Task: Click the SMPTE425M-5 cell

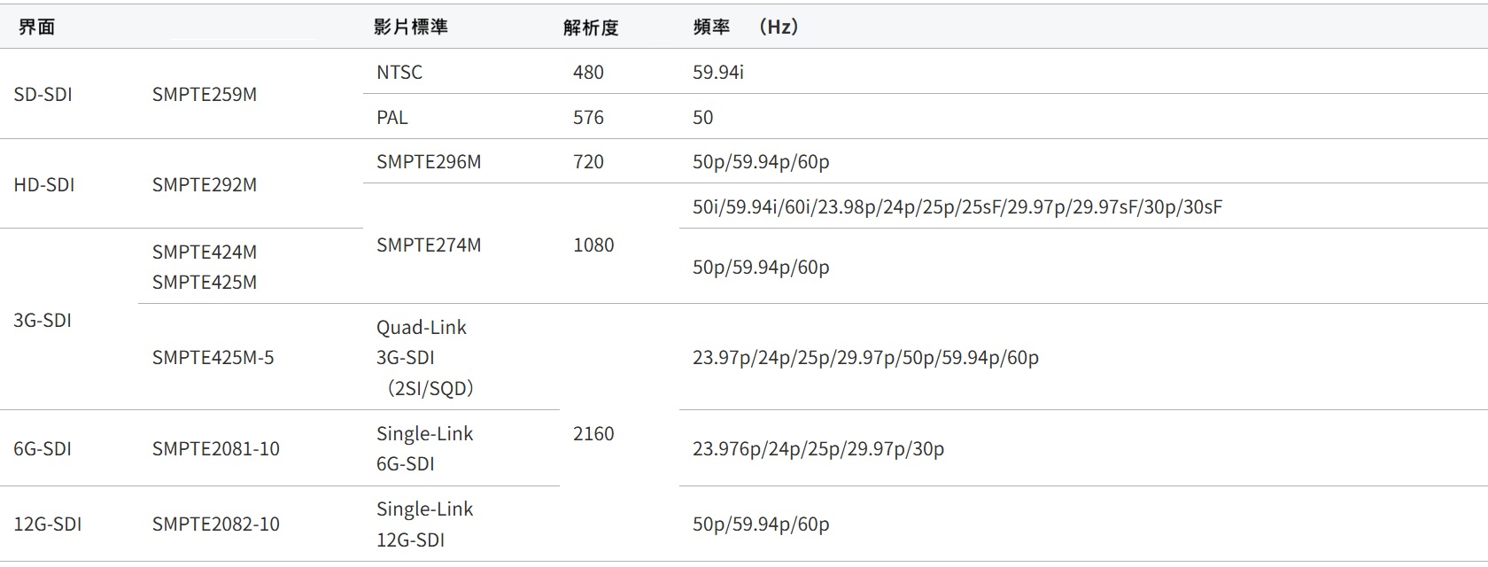Action: pyautogui.click(x=213, y=357)
